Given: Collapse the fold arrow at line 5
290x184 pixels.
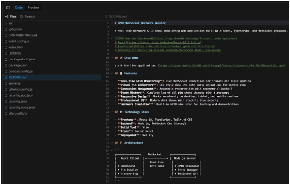Looking at the screenshot, I should pyautogui.click(x=112, y=38).
